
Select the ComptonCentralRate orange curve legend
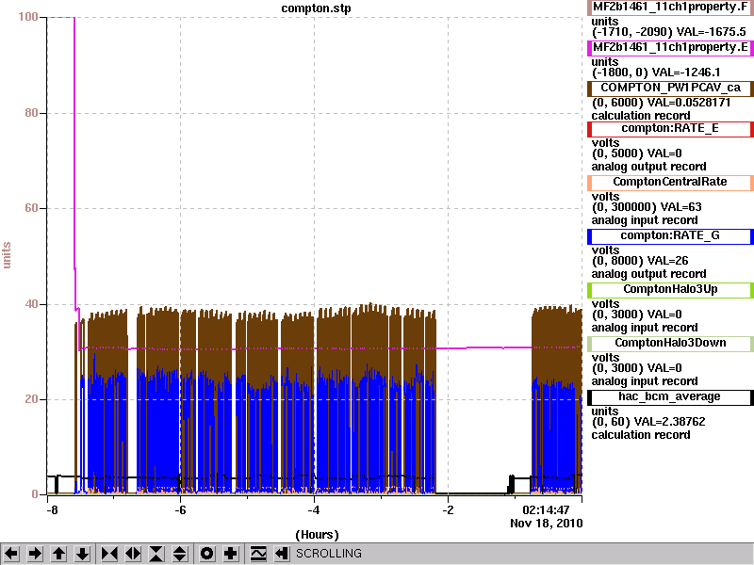(670, 182)
